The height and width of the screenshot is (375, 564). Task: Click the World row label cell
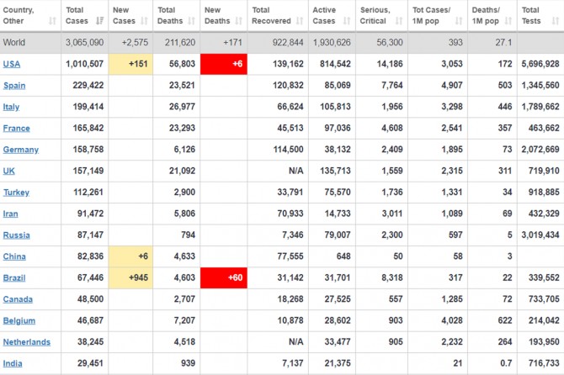[x=17, y=41]
